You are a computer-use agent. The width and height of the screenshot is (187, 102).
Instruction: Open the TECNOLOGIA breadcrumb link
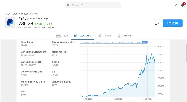(x=26, y=14)
